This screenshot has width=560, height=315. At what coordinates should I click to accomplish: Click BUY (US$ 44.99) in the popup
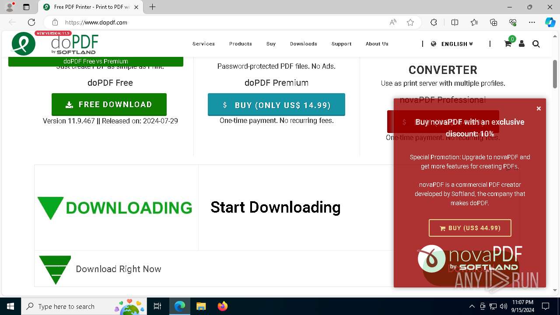[470, 228]
